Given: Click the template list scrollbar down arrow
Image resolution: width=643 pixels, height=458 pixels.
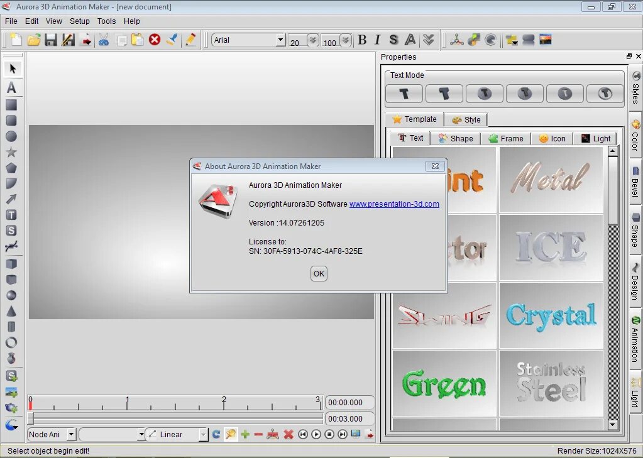Looking at the screenshot, I should (x=613, y=424).
